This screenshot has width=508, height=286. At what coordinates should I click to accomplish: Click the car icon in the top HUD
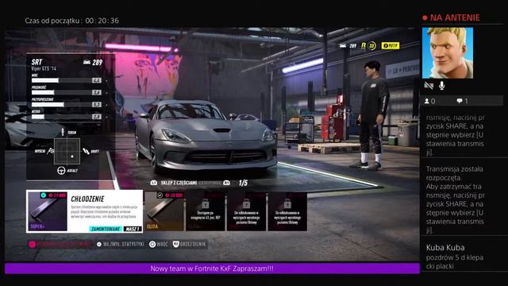(343, 46)
